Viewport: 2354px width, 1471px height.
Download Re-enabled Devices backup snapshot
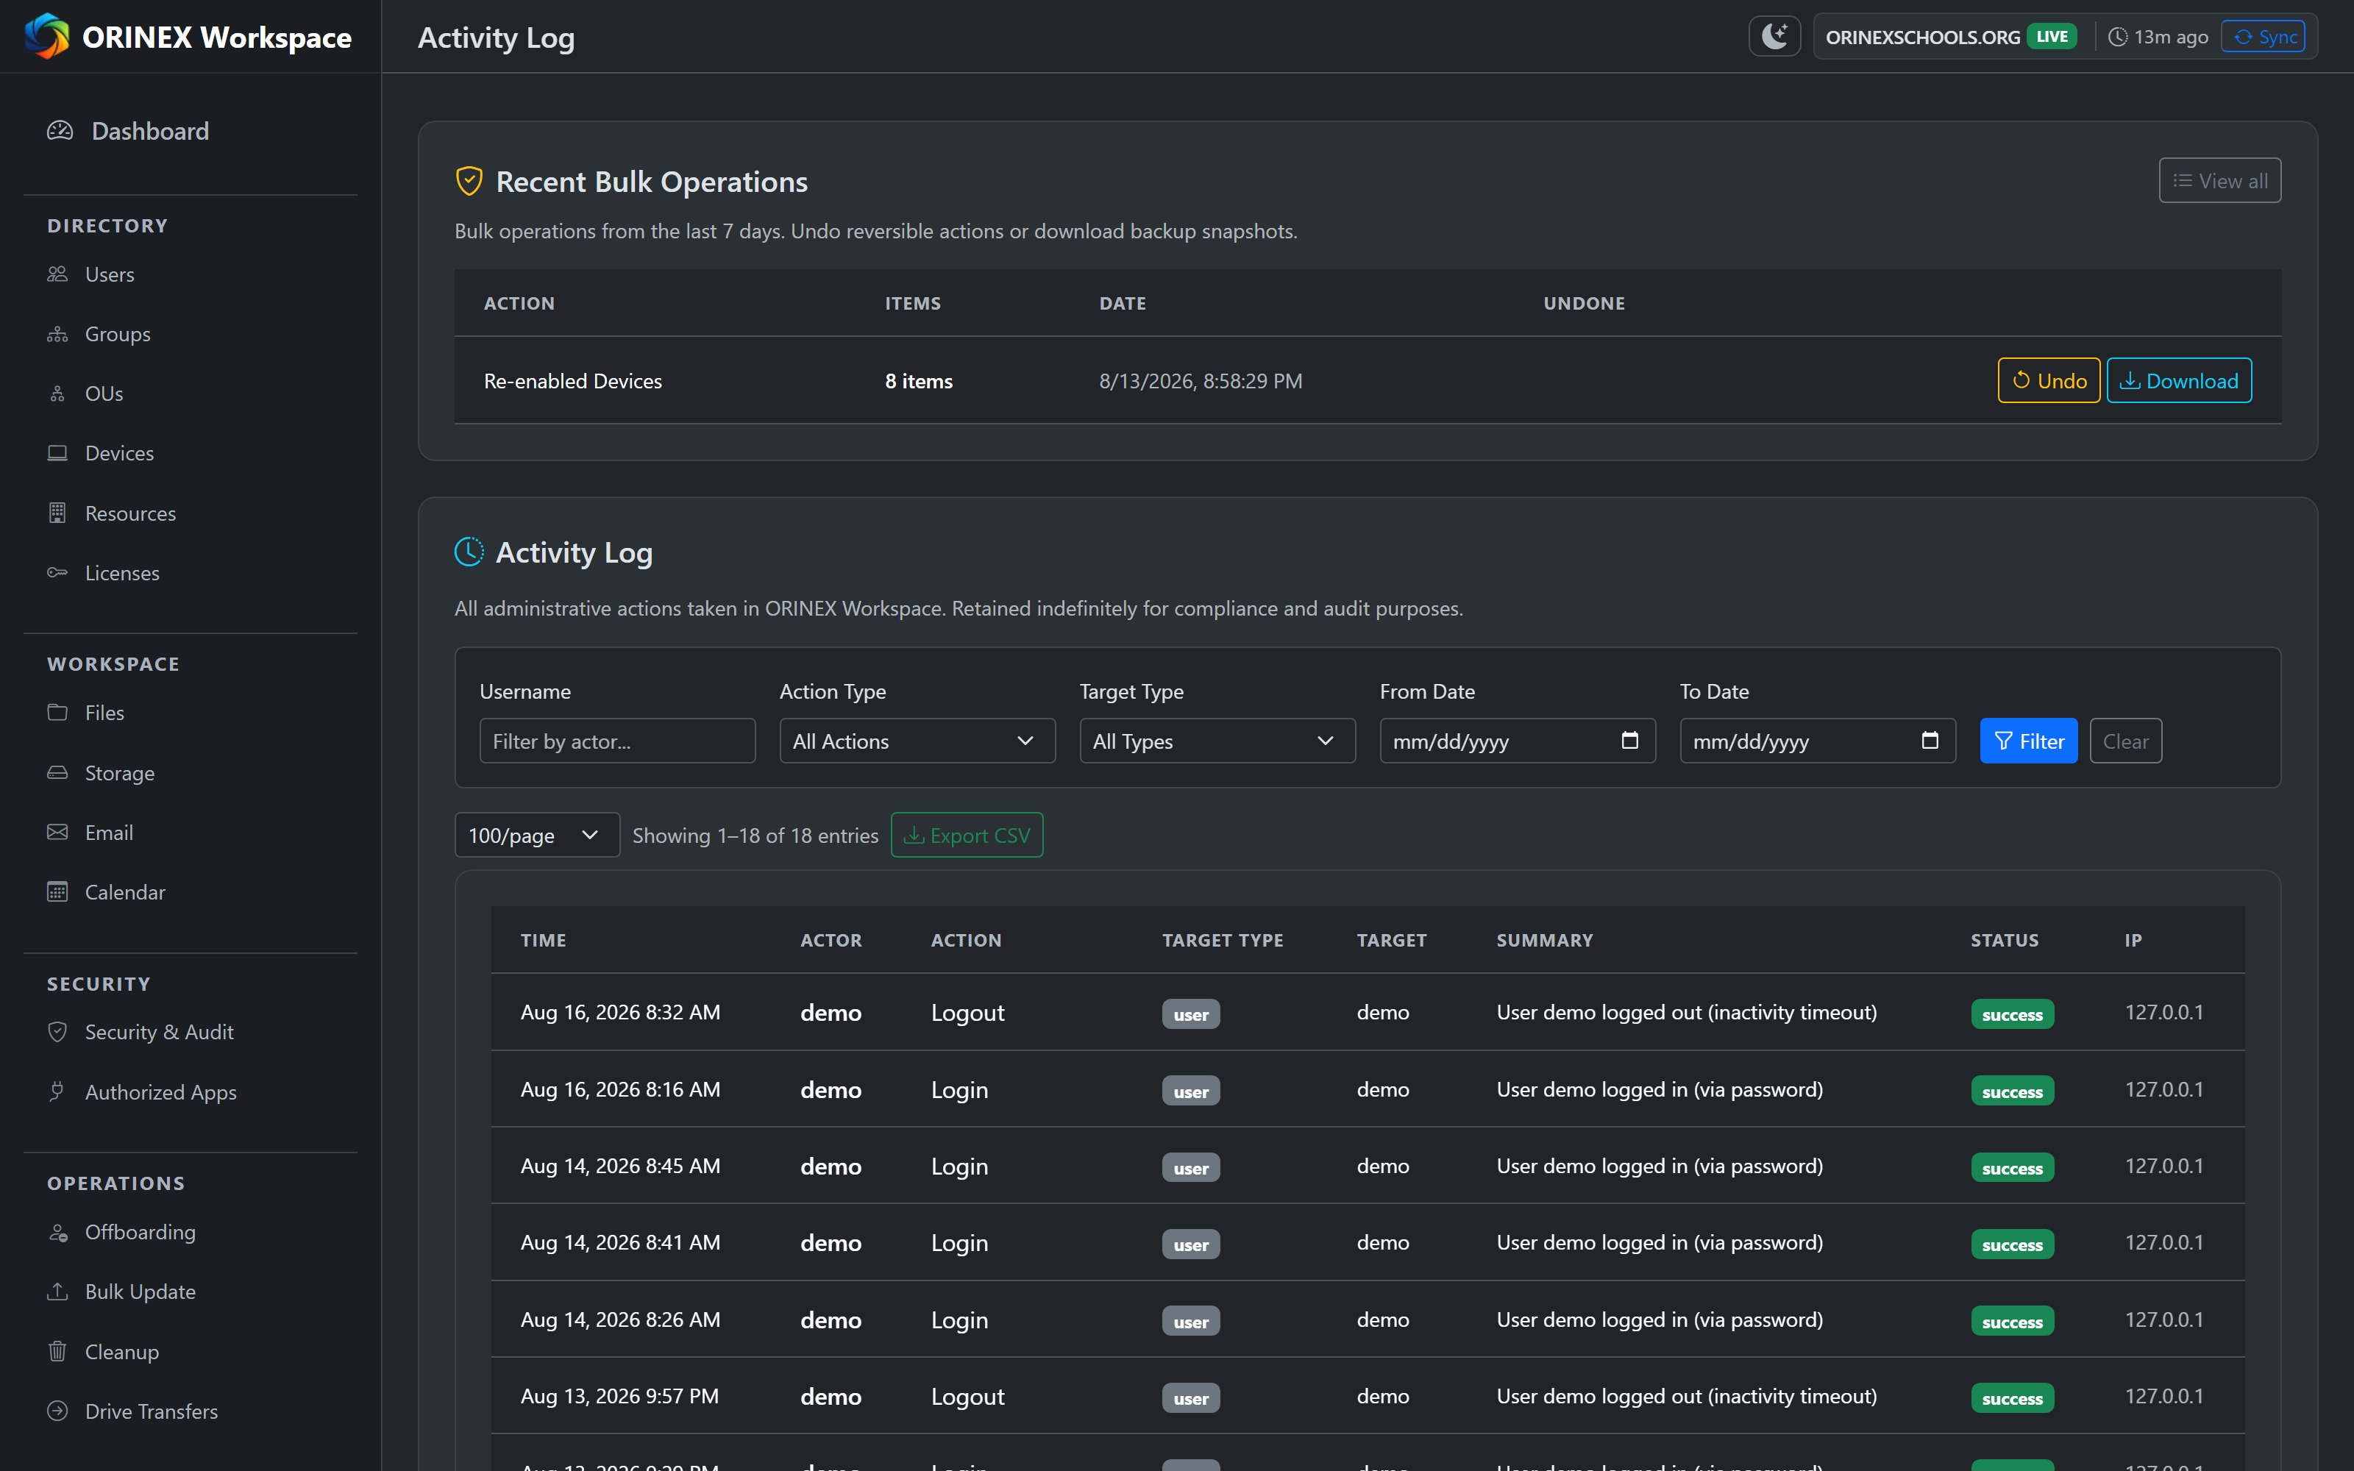[2179, 380]
